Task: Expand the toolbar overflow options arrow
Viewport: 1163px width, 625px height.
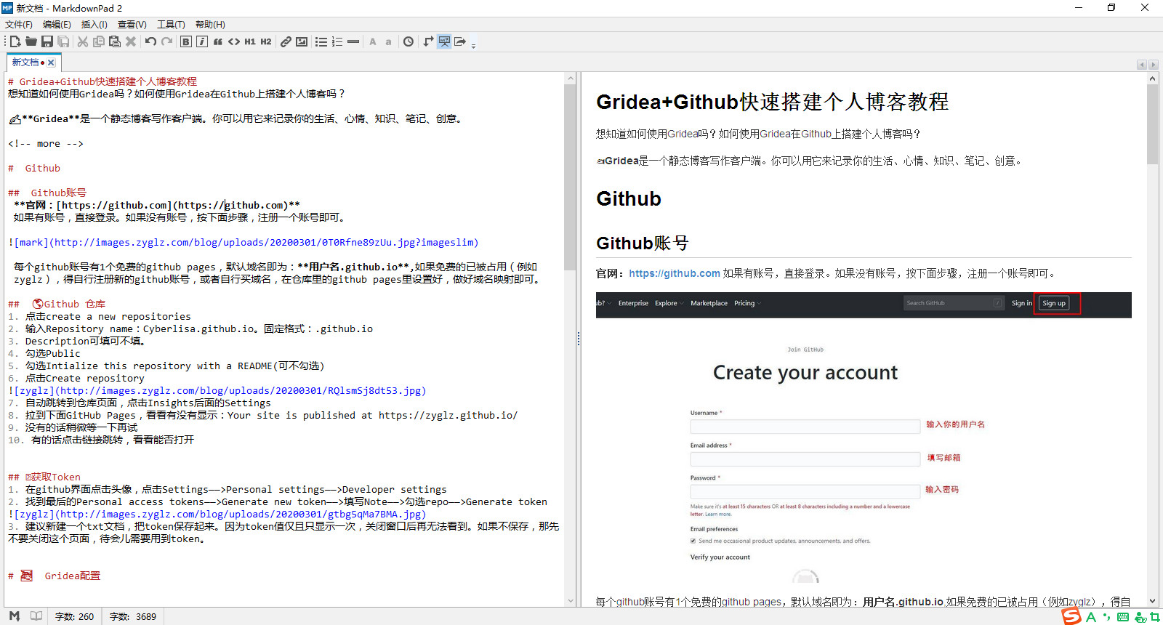Action: point(474,44)
